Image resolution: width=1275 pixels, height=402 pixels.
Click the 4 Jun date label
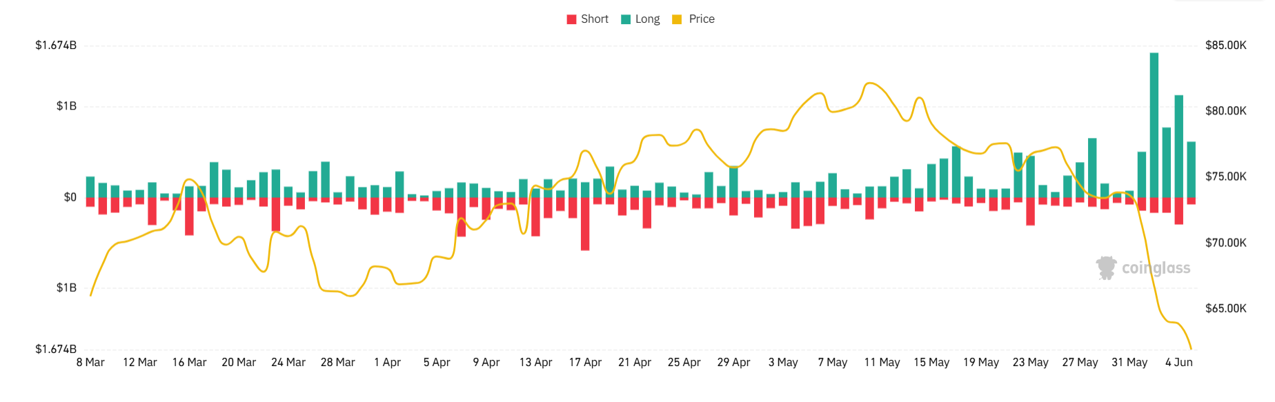coord(1179,363)
